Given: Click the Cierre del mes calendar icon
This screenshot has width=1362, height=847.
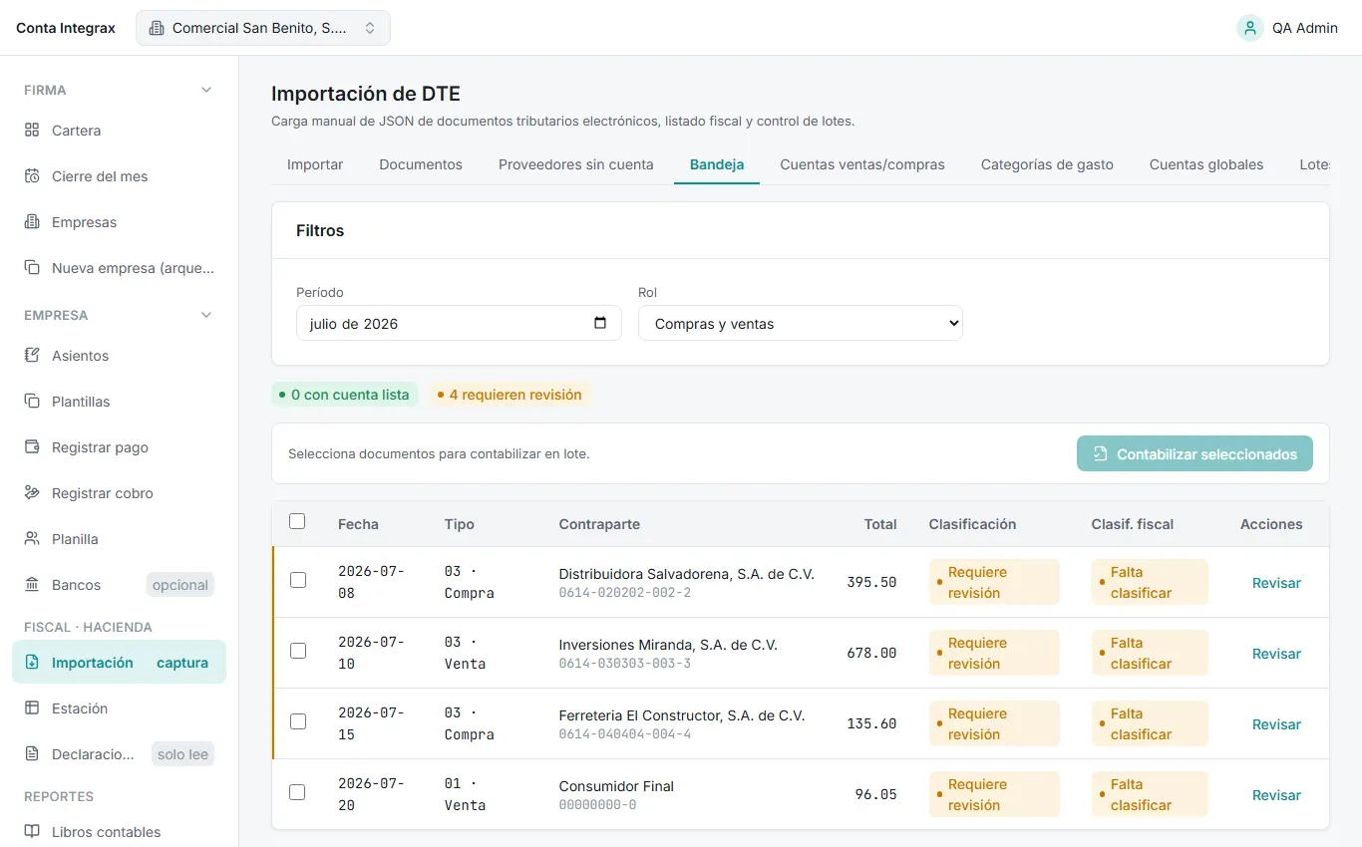Looking at the screenshot, I should (x=32, y=176).
